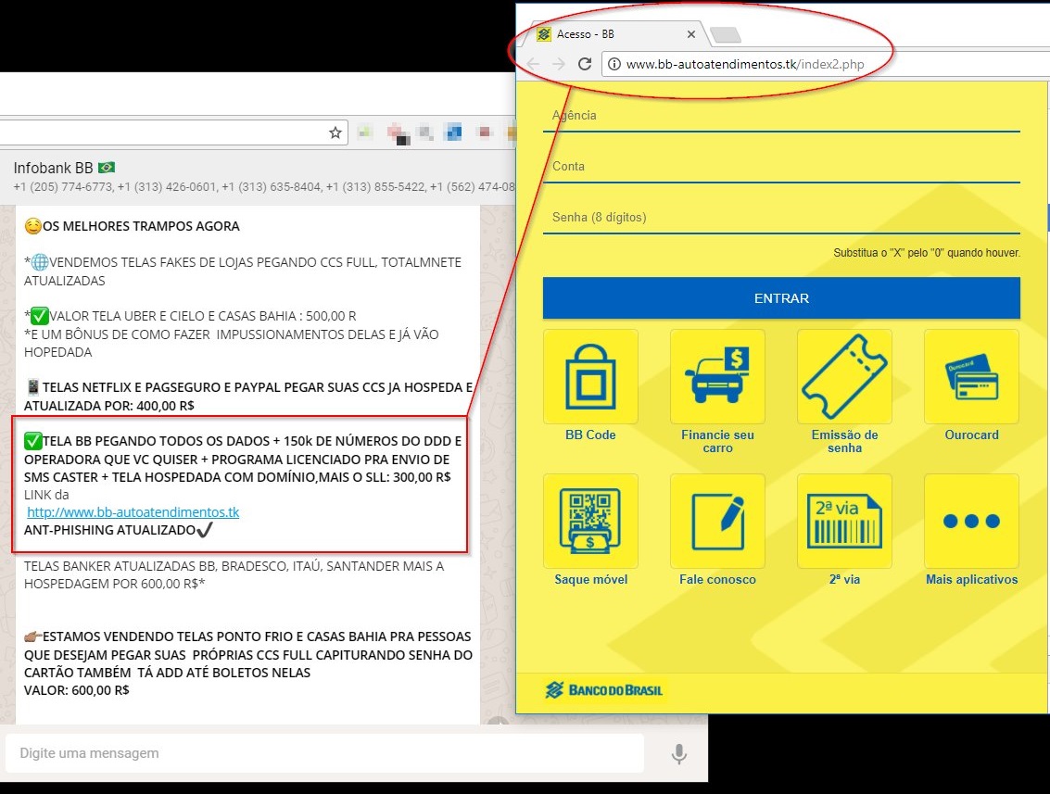Open the Emissão de senha ticket icon
This screenshot has height=794, width=1050.
pyautogui.click(x=844, y=376)
